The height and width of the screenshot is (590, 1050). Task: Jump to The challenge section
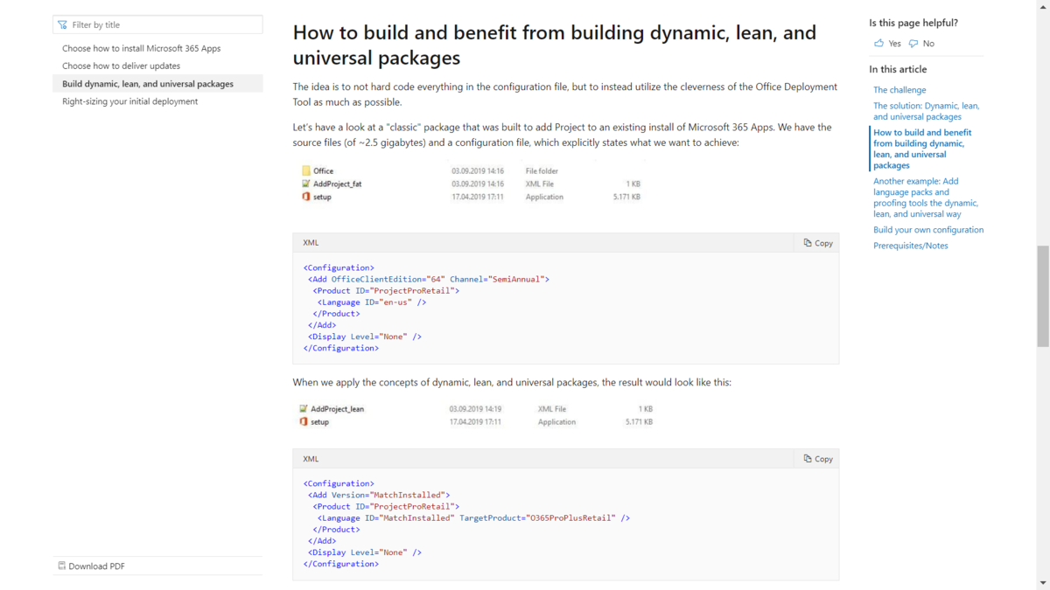tap(899, 90)
